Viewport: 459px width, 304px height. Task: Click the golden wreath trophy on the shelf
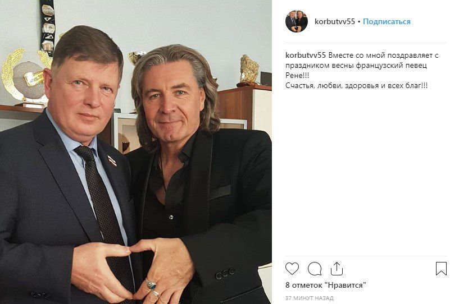(x=24, y=77)
